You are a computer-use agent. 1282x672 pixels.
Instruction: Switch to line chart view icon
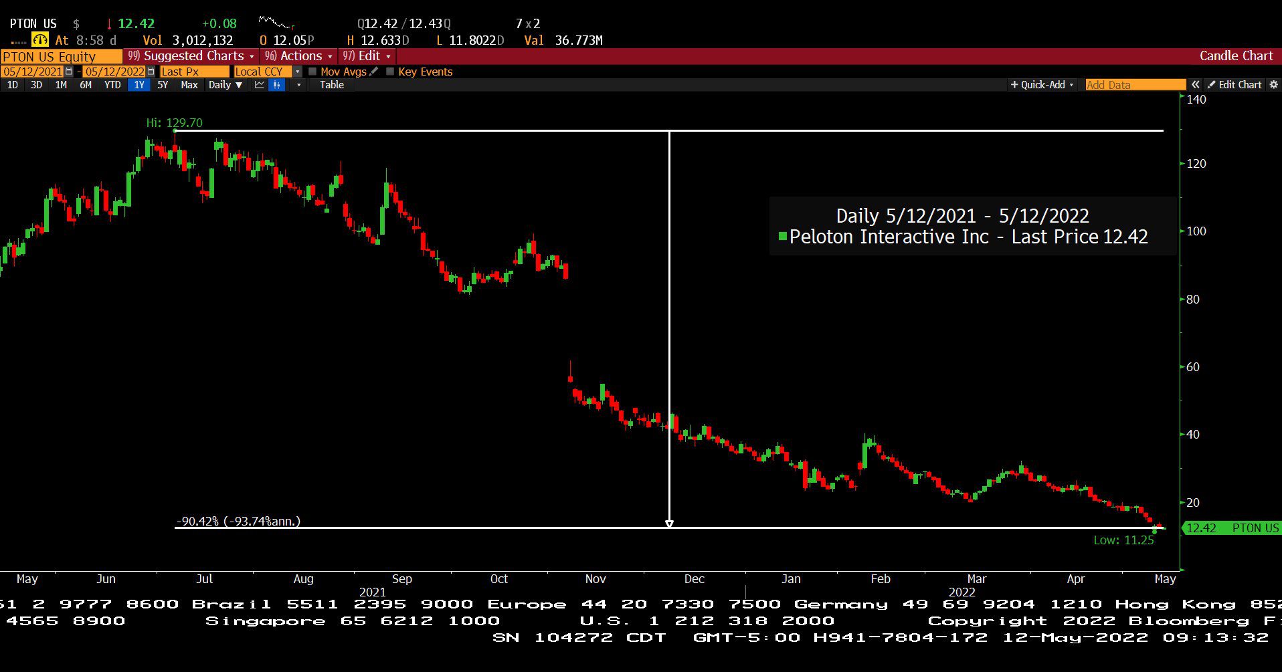coord(259,85)
